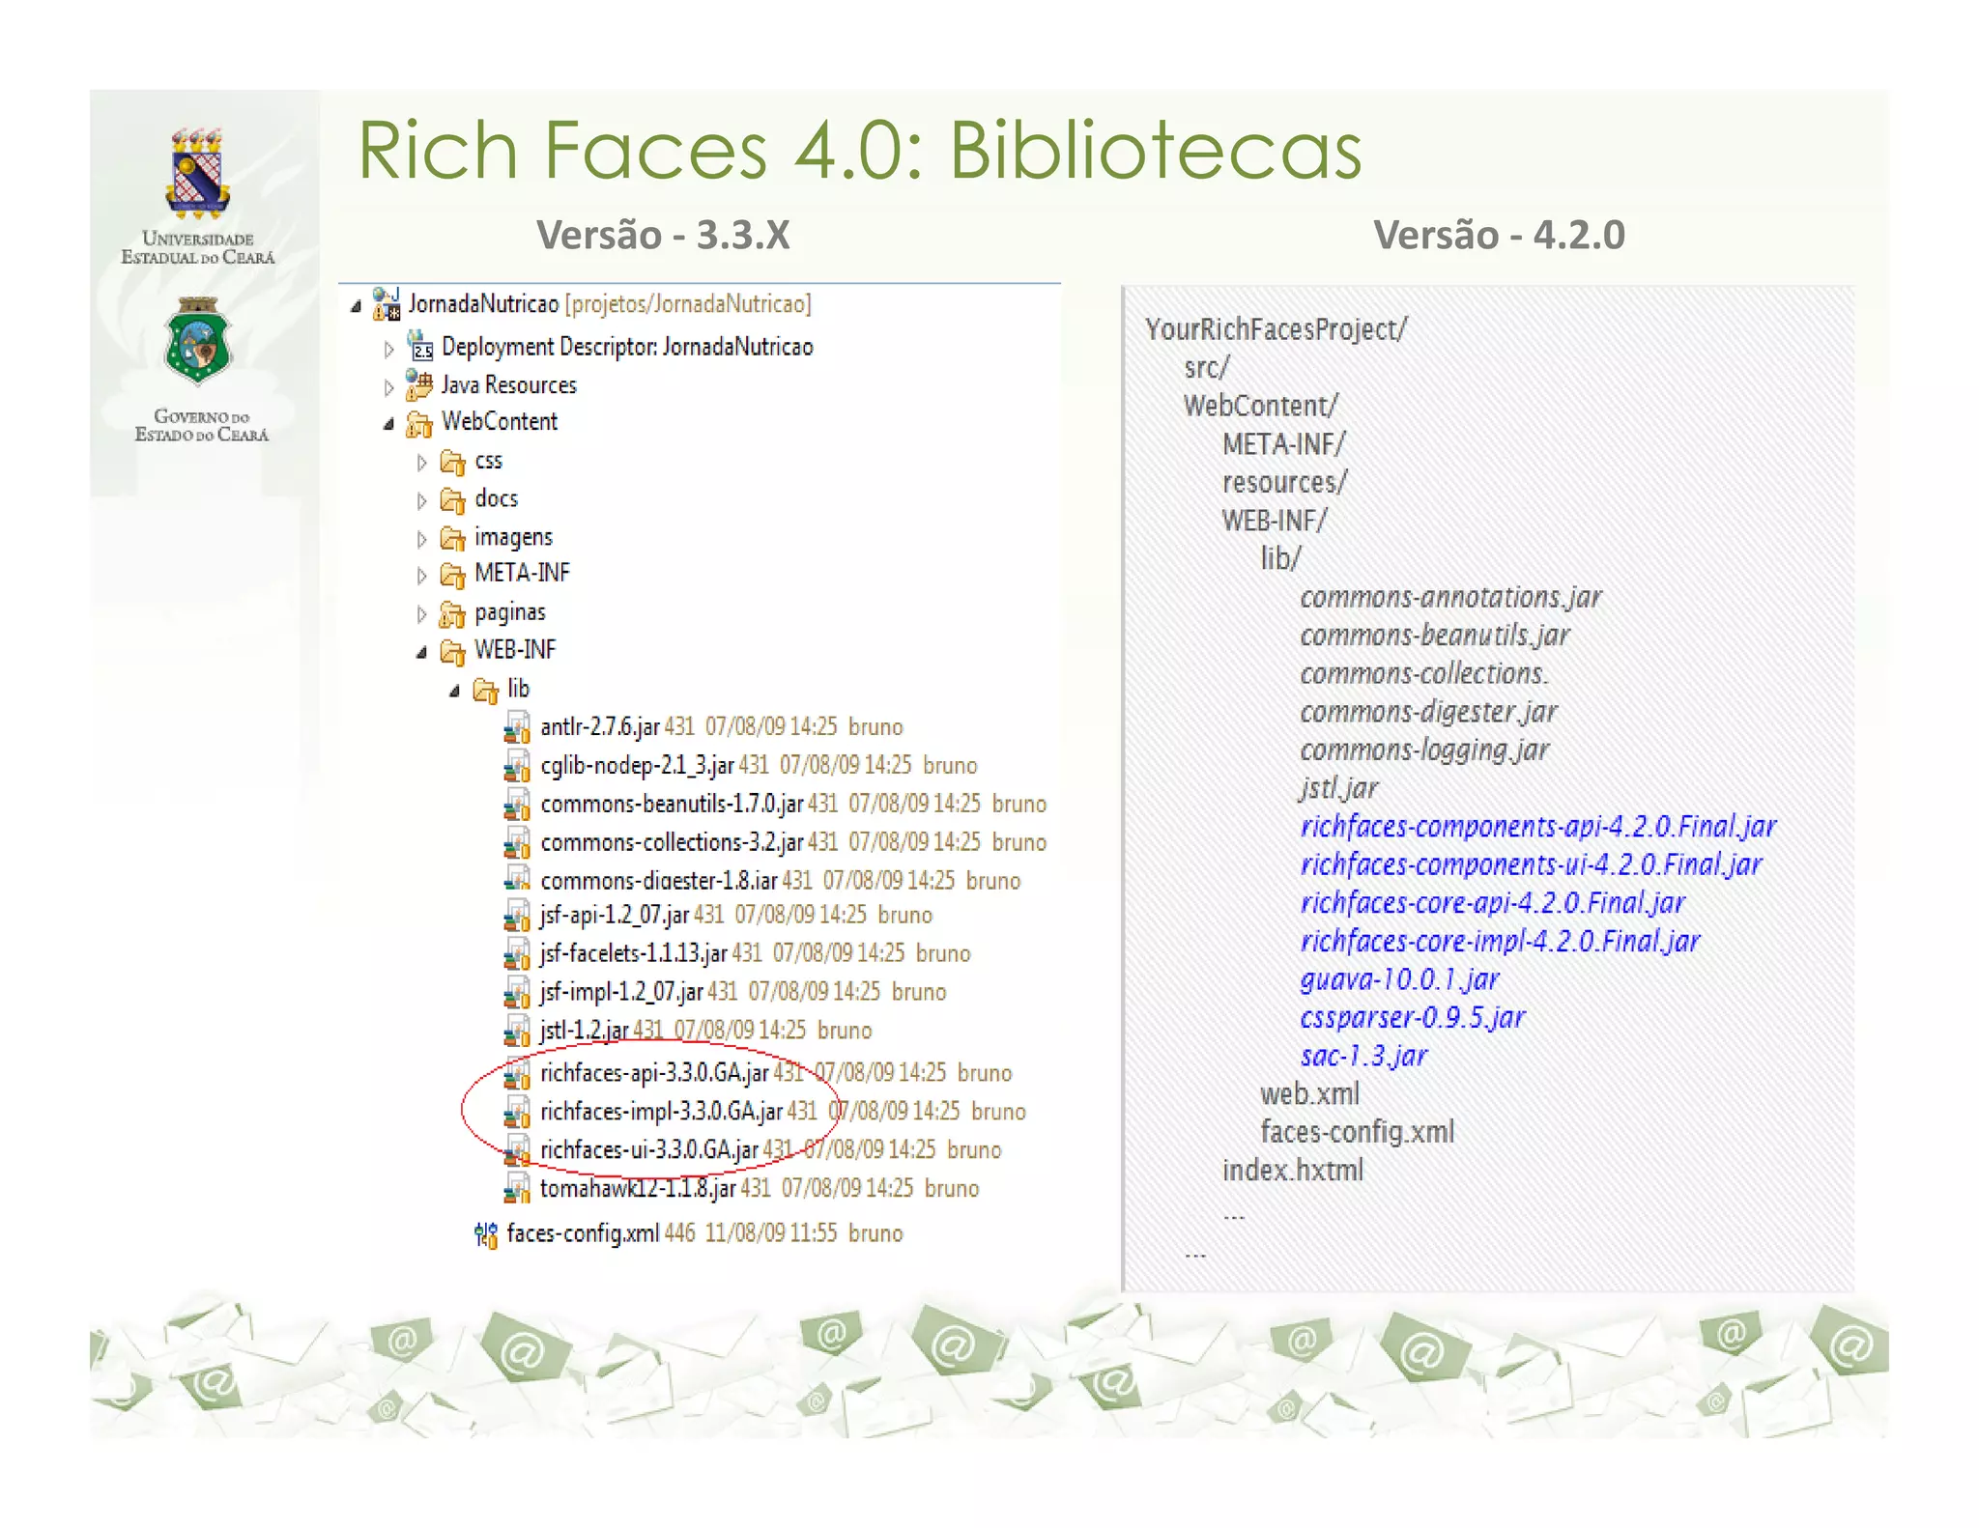1979x1528 pixels.
Task: Click richfaces-components-api-4.2.0.Final.jar text
Action: tap(1538, 826)
